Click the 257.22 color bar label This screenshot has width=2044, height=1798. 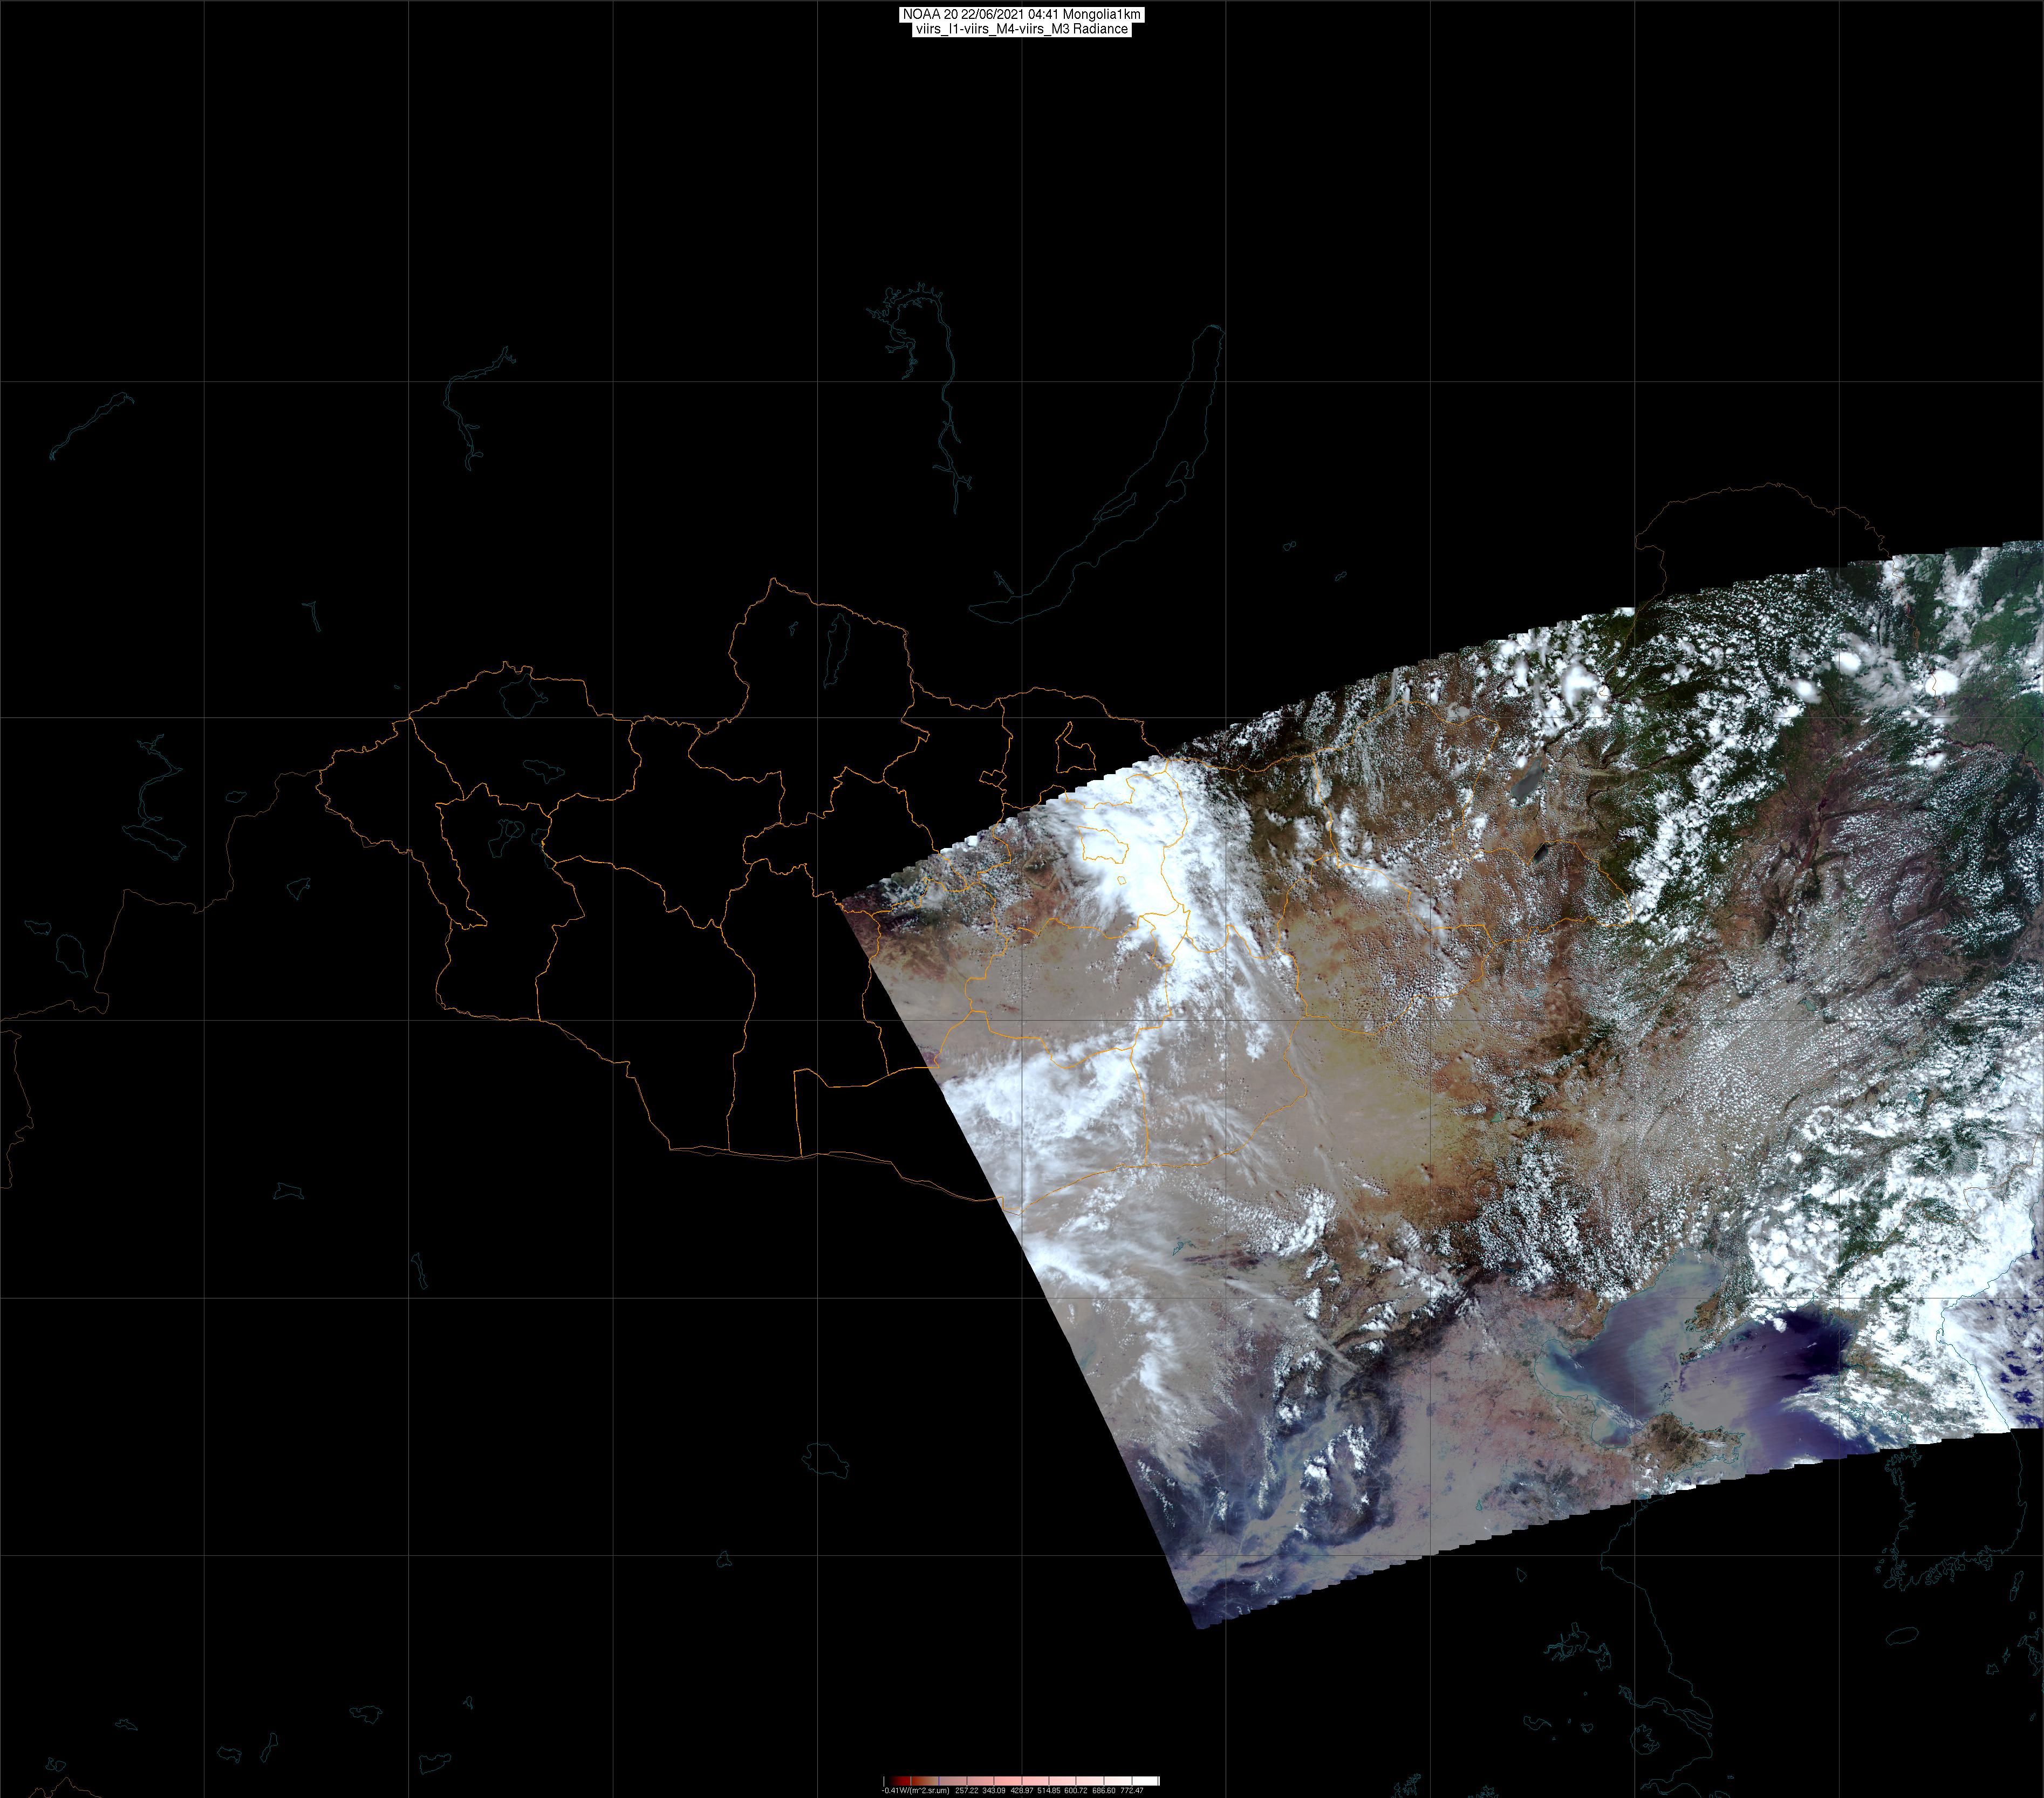coord(967,1791)
